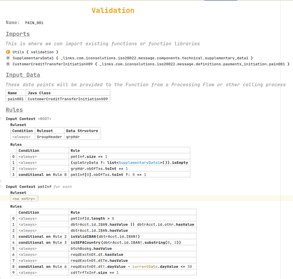Open the condition selector on Rule 3 conditional row
The height and width of the screenshot is (279, 293).
42,174
